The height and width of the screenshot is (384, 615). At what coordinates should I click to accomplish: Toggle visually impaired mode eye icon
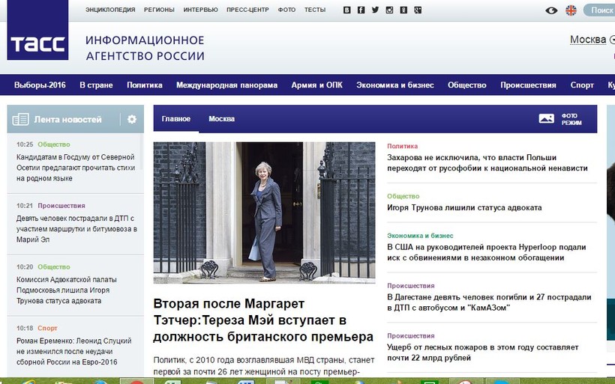click(x=552, y=10)
